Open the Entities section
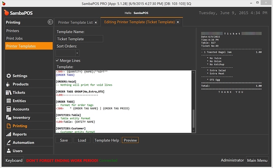The image size is (273, 168). (19, 101)
